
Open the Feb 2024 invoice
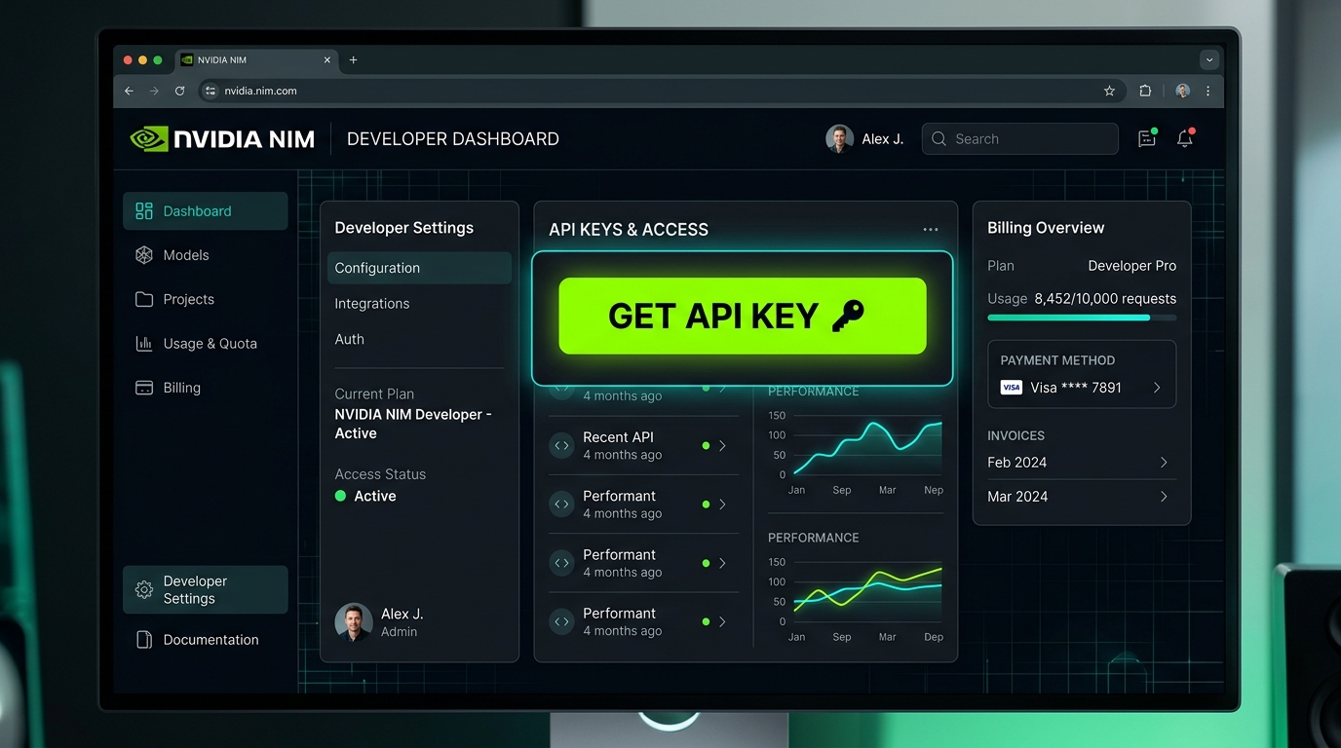tap(1082, 463)
